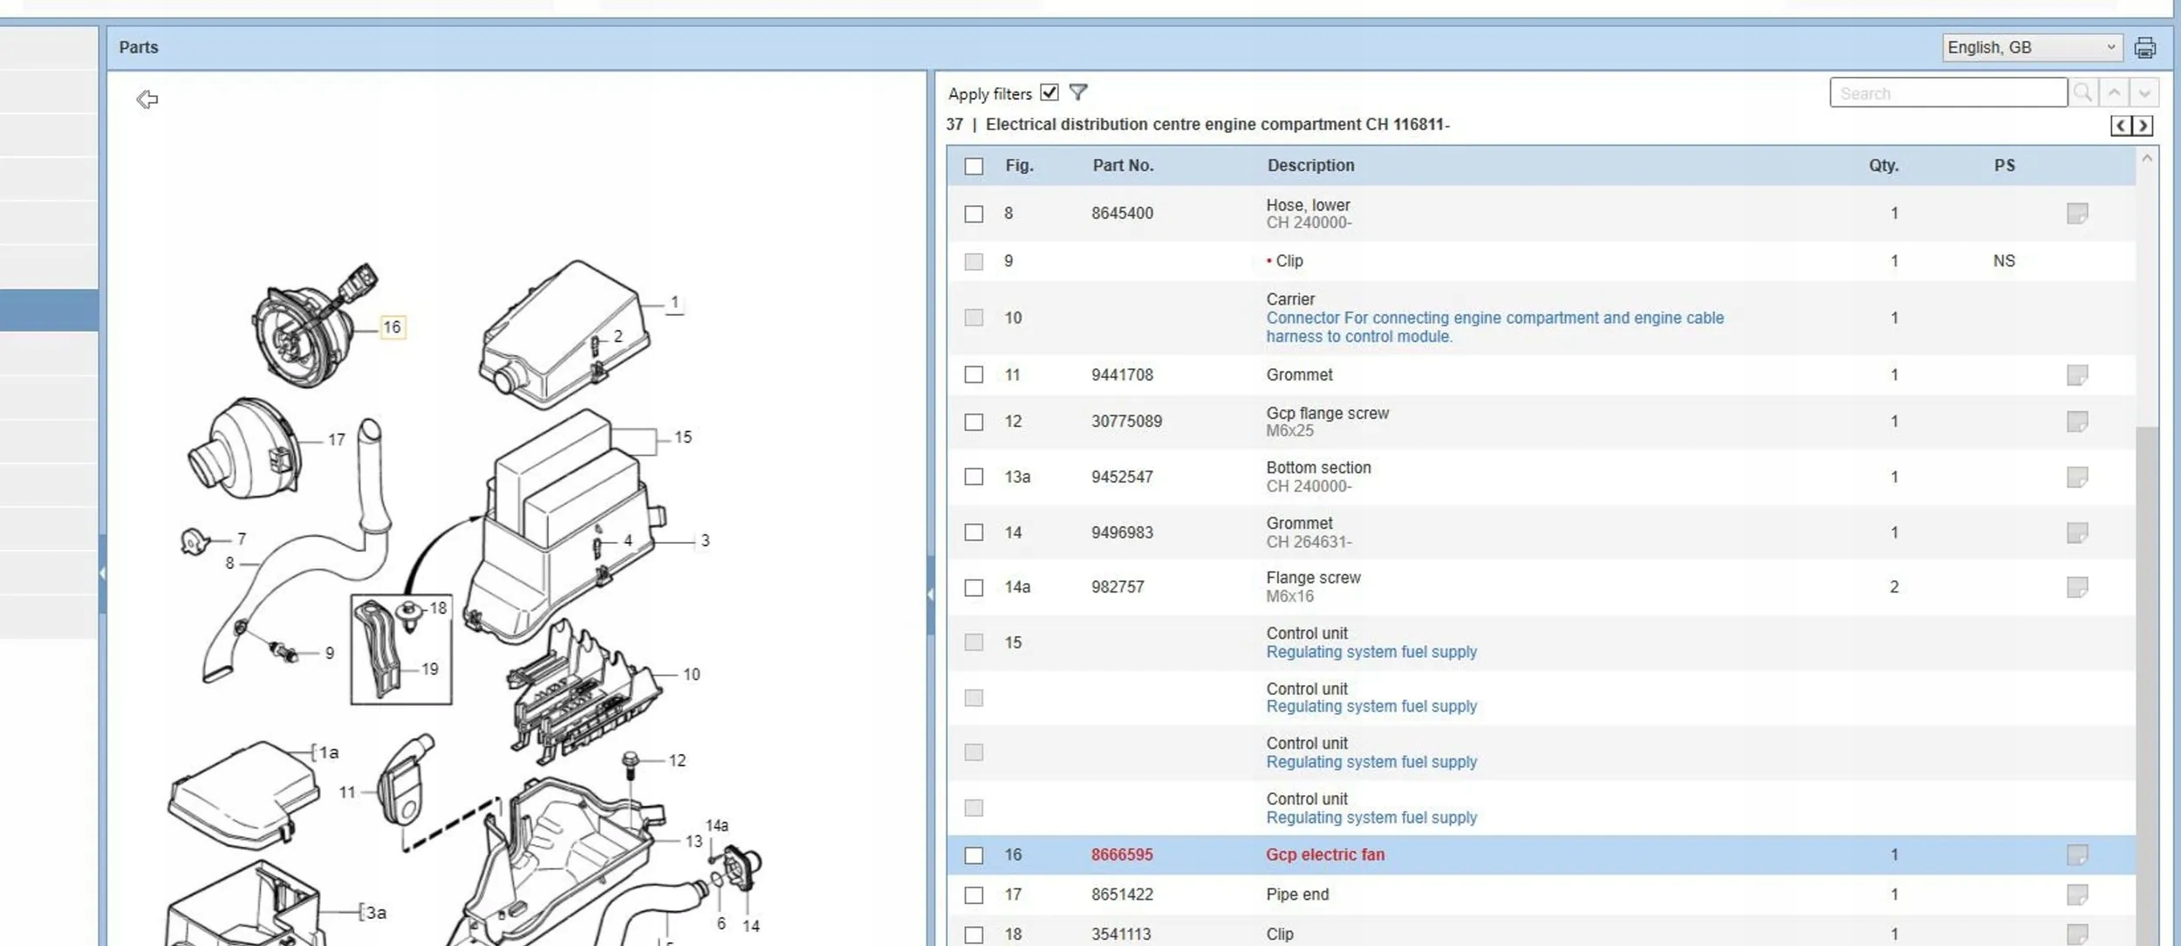This screenshot has width=2181, height=946.
Task: Collapse the left sidebar splitter handle
Action: click(102, 573)
